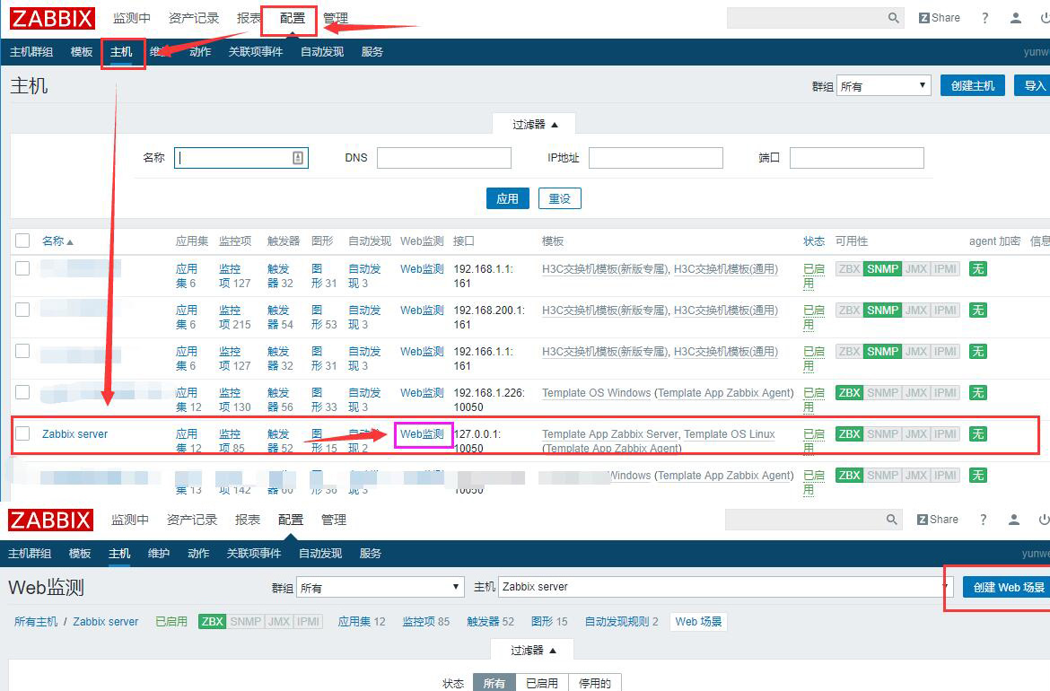Focus the IP地址 filter input field
1050x691 pixels.
(656, 158)
